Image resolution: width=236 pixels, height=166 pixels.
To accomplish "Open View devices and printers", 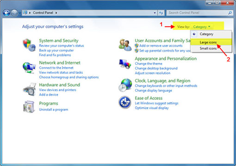I will point(57,90).
